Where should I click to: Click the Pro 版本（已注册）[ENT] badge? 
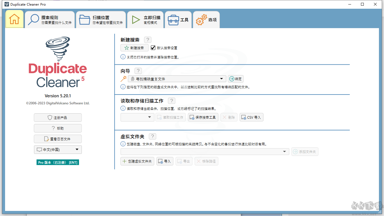58,162
